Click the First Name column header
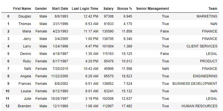The width and height of the screenshot is (223, 111). pos(22,9)
